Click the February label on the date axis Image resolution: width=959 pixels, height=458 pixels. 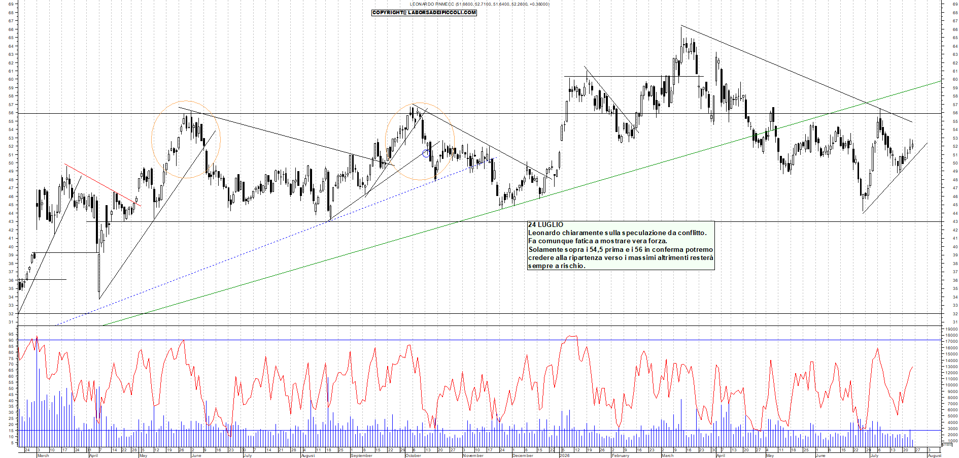click(621, 455)
